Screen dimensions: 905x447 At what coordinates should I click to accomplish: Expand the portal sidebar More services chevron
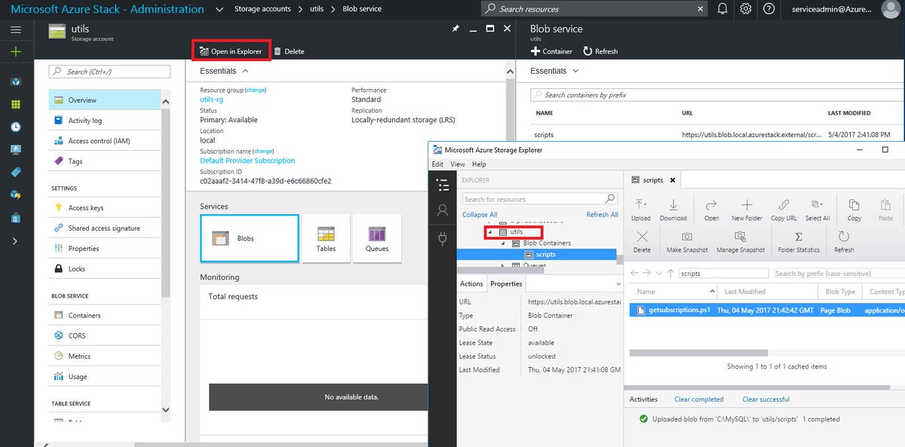click(x=16, y=241)
